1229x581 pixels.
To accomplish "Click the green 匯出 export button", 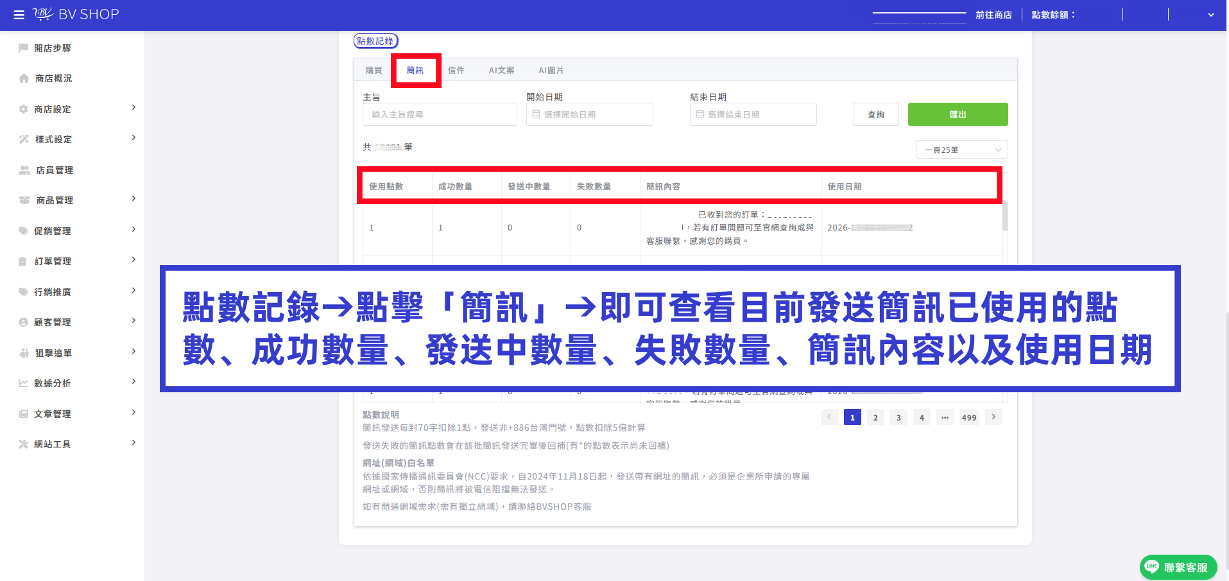I will pyautogui.click(x=958, y=114).
